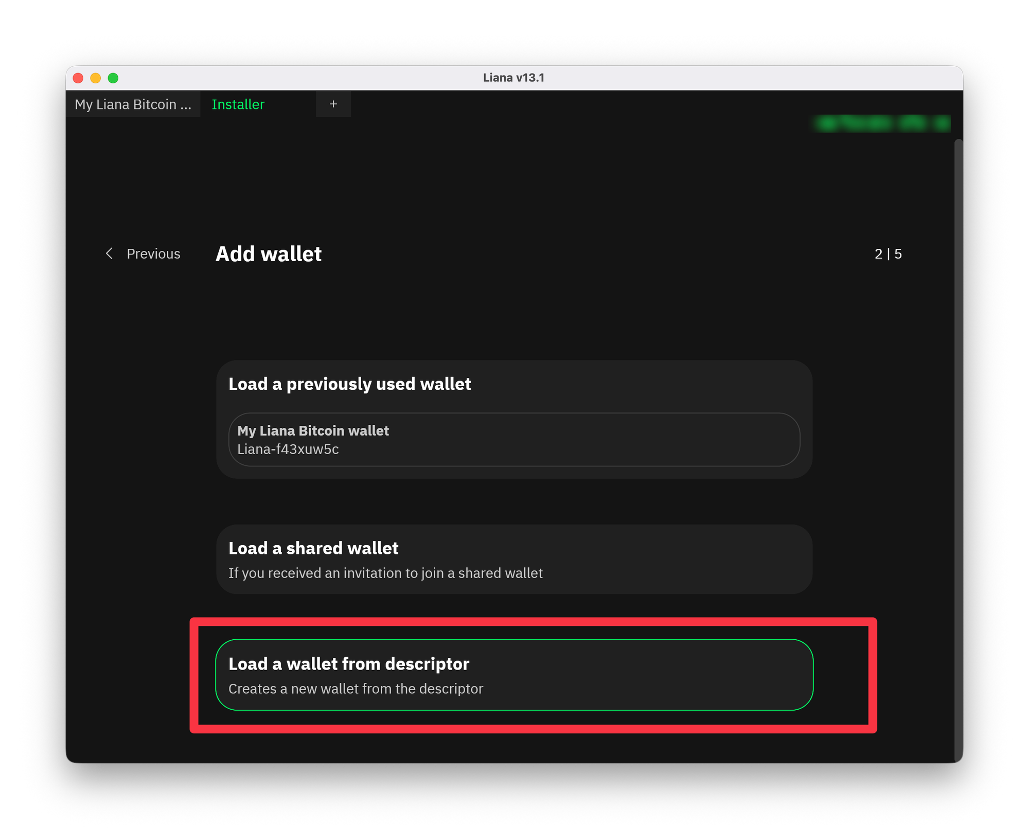Click Liana-f43xuw5c wallet identifier text
This screenshot has width=1029, height=829.
coord(288,449)
